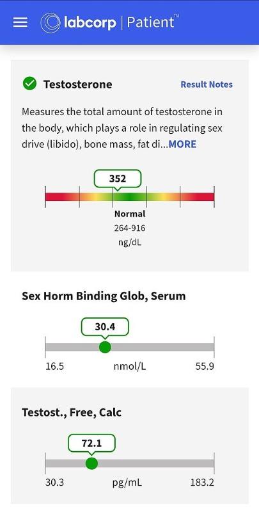This screenshot has height=512, width=259.
Task: Expand description with the MORE link
Action: point(182,145)
